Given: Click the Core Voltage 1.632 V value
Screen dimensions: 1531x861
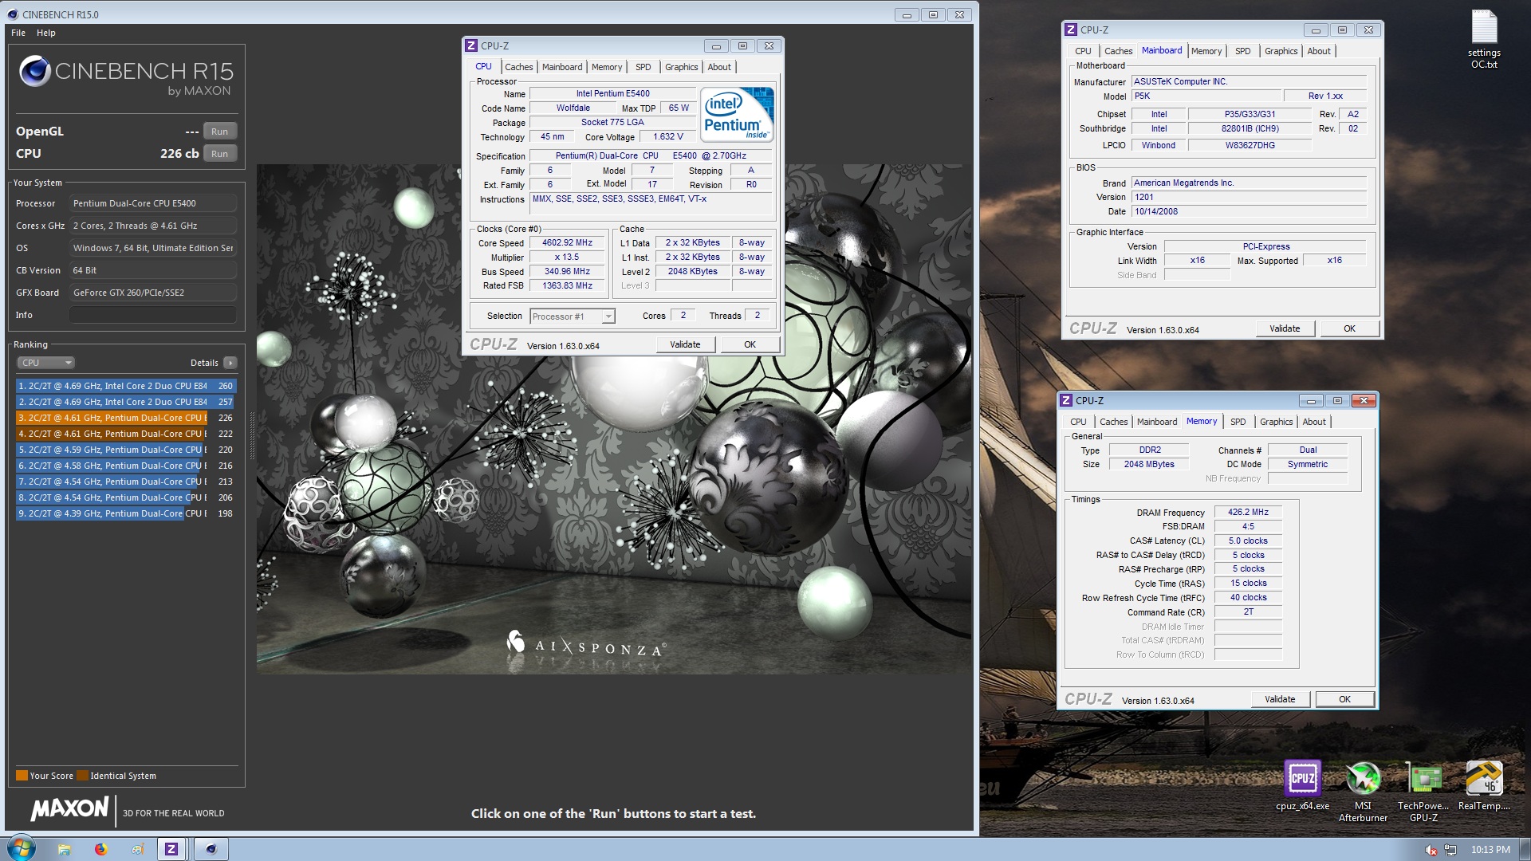Looking at the screenshot, I should (x=668, y=137).
